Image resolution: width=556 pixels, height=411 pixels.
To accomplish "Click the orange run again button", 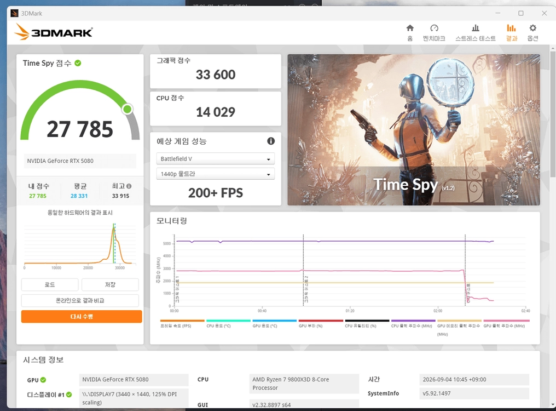I will pyautogui.click(x=82, y=317).
